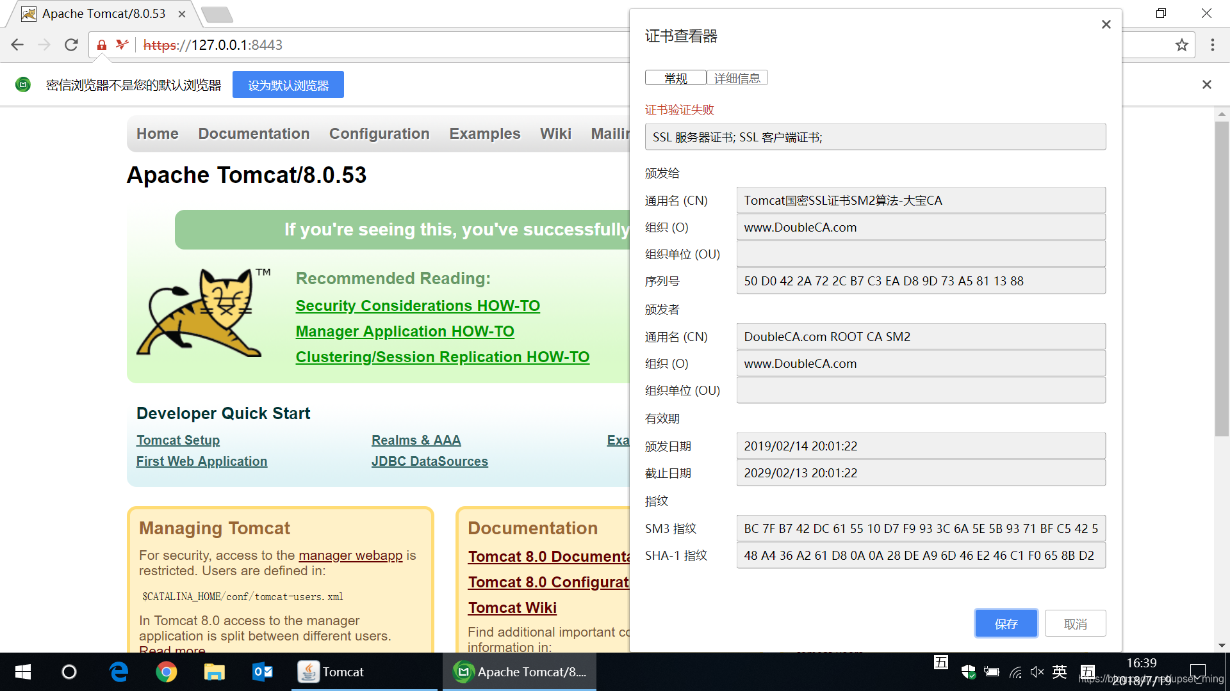The height and width of the screenshot is (691, 1230).
Task: Click the issued-to common name (CN) field
Action: (921, 200)
